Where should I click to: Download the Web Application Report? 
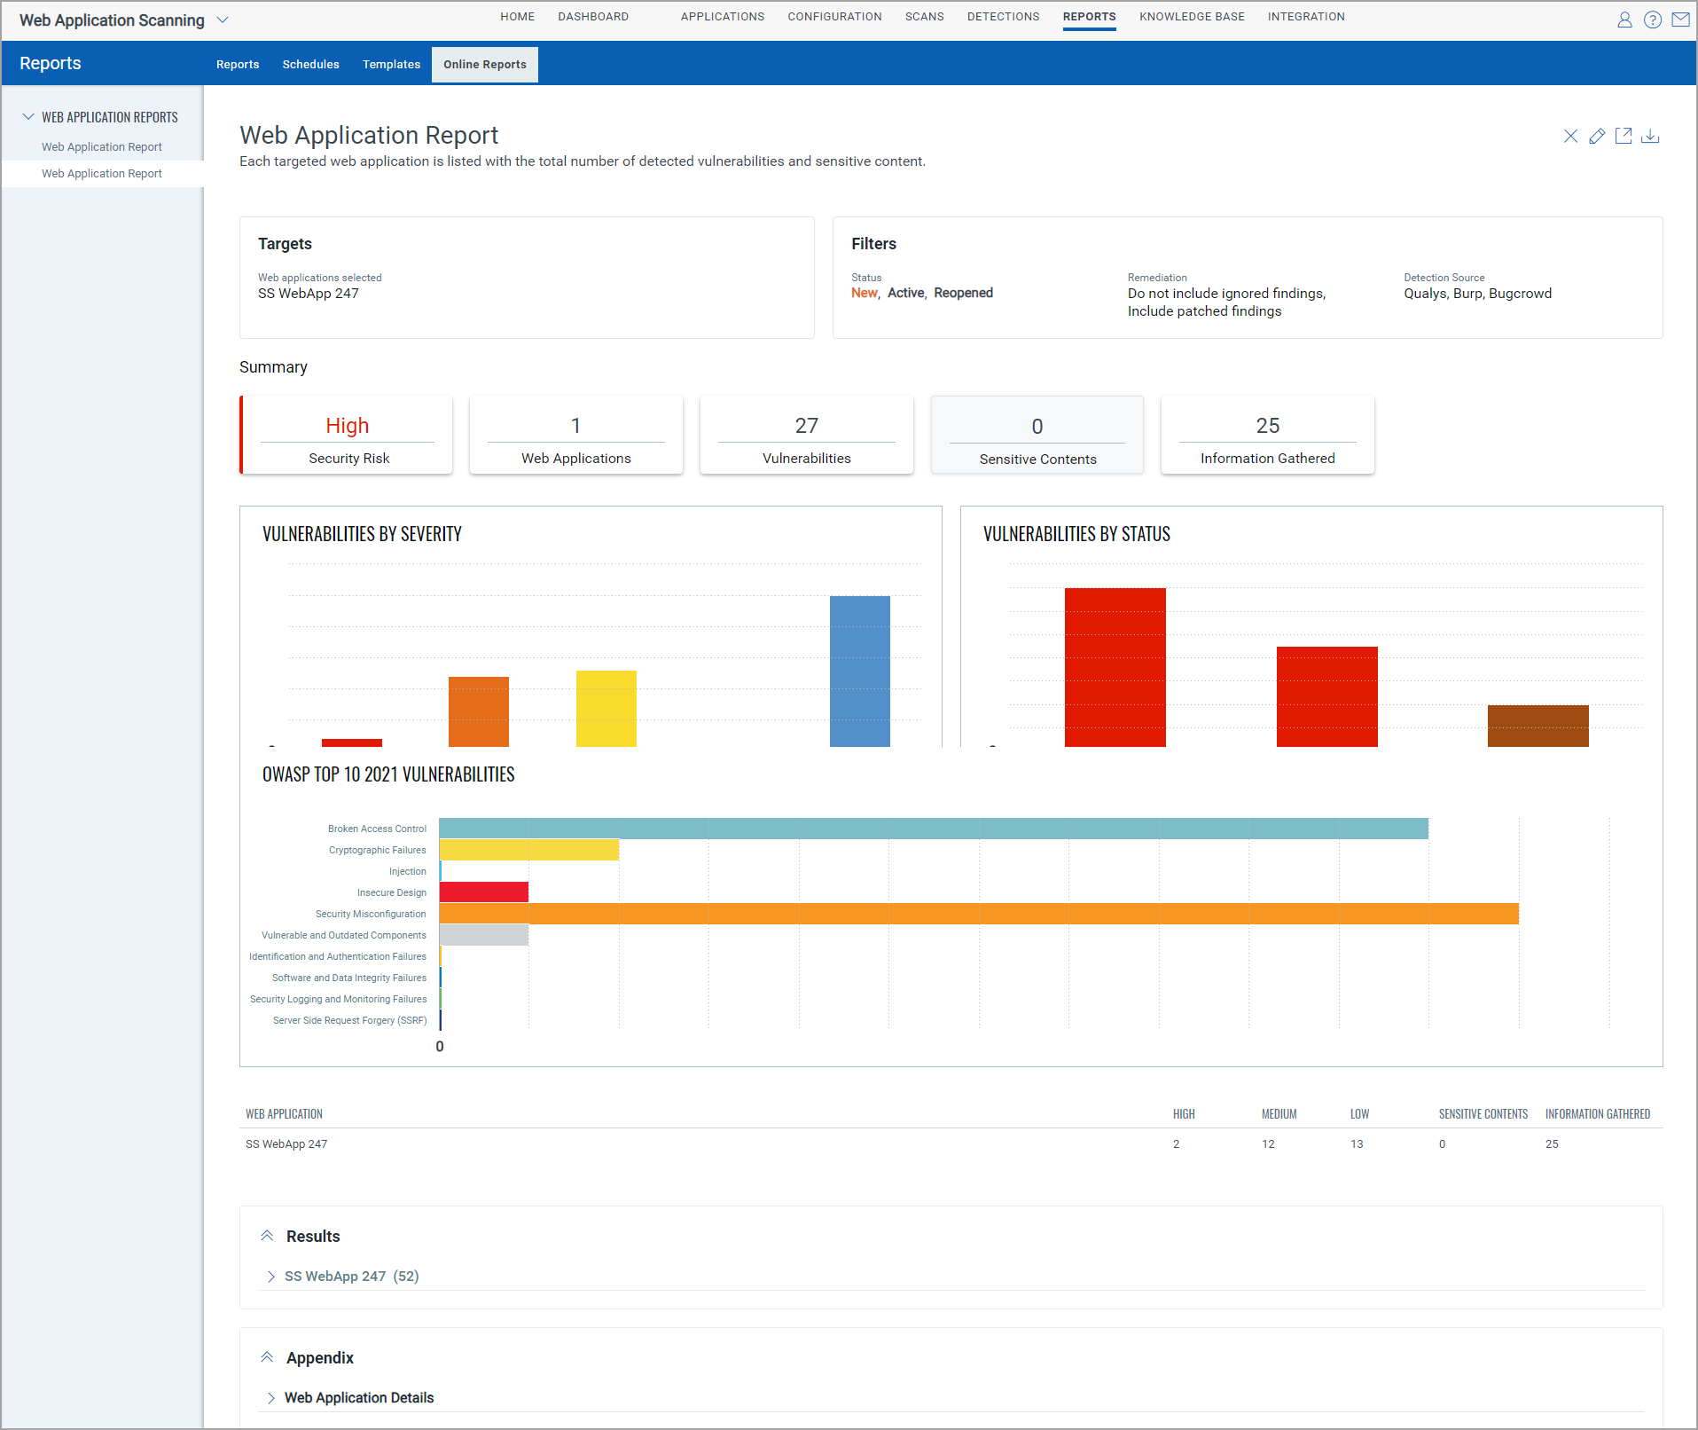[1651, 136]
